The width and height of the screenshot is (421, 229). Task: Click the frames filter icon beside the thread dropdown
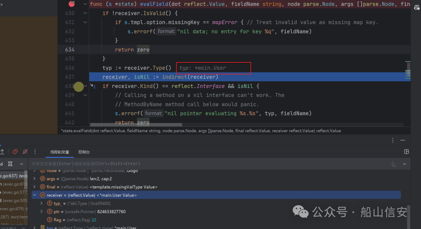tap(10, 164)
